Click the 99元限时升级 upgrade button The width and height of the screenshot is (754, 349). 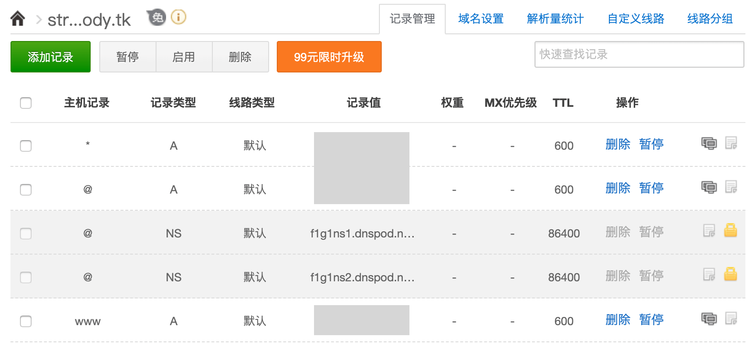coord(329,57)
